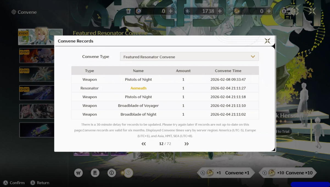The height and width of the screenshot is (187, 330).
Task: Click the Broadblade of Voyager entry
Action: (138, 106)
